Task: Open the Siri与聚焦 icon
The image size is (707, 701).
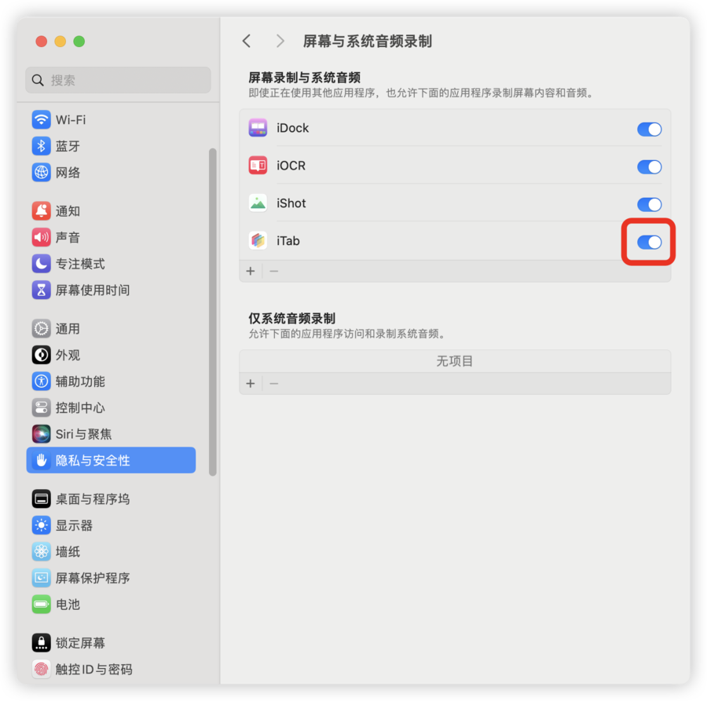Action: [41, 434]
